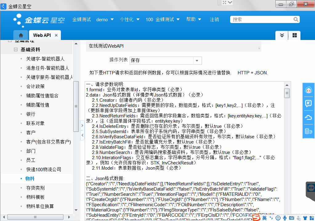The image size is (315, 221).
Task: Click the search magnifier icon
Action: tap(296, 19)
